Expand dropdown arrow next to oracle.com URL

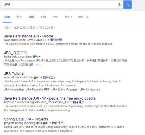(x=48, y=40)
